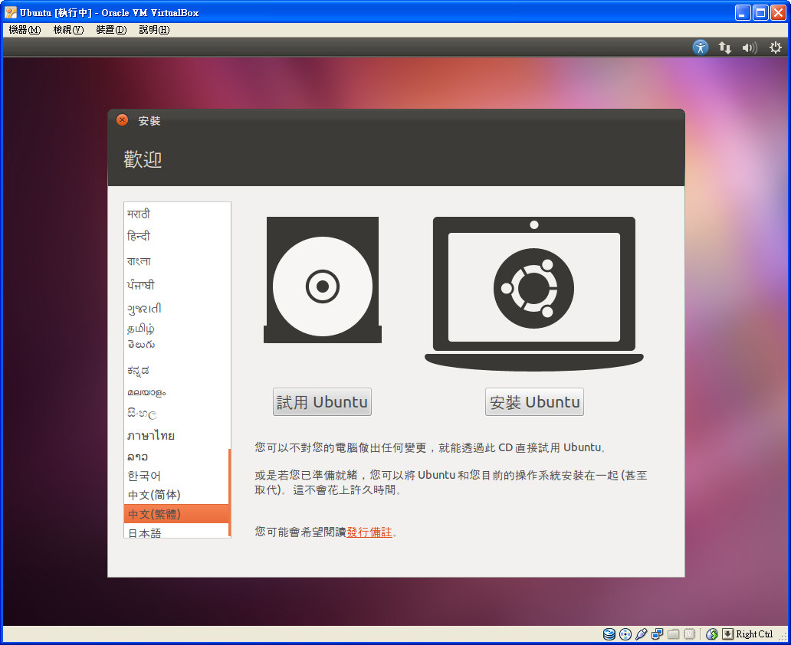Screen dimensions: 791x645
Task: Open the accessibility menu in Ubuntu panel
Action: (x=700, y=47)
